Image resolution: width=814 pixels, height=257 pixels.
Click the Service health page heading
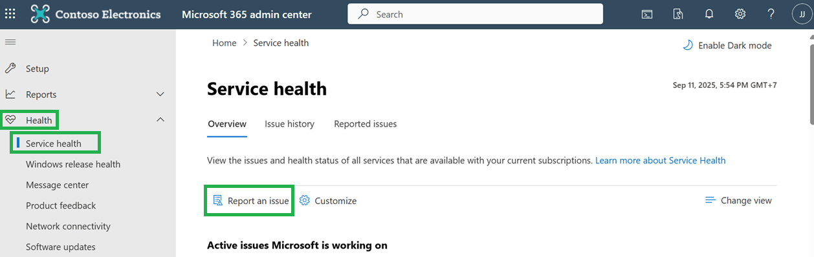click(267, 88)
